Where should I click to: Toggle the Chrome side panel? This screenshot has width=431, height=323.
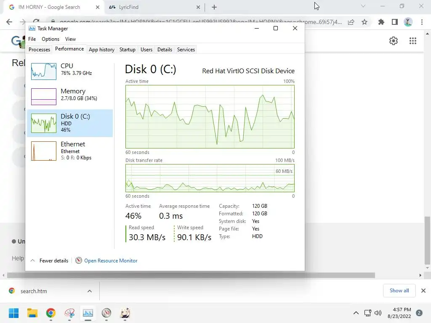click(x=395, y=22)
